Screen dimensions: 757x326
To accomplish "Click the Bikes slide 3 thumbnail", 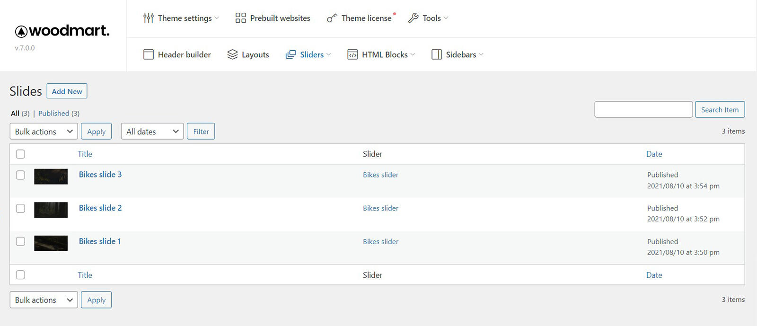I will point(51,176).
